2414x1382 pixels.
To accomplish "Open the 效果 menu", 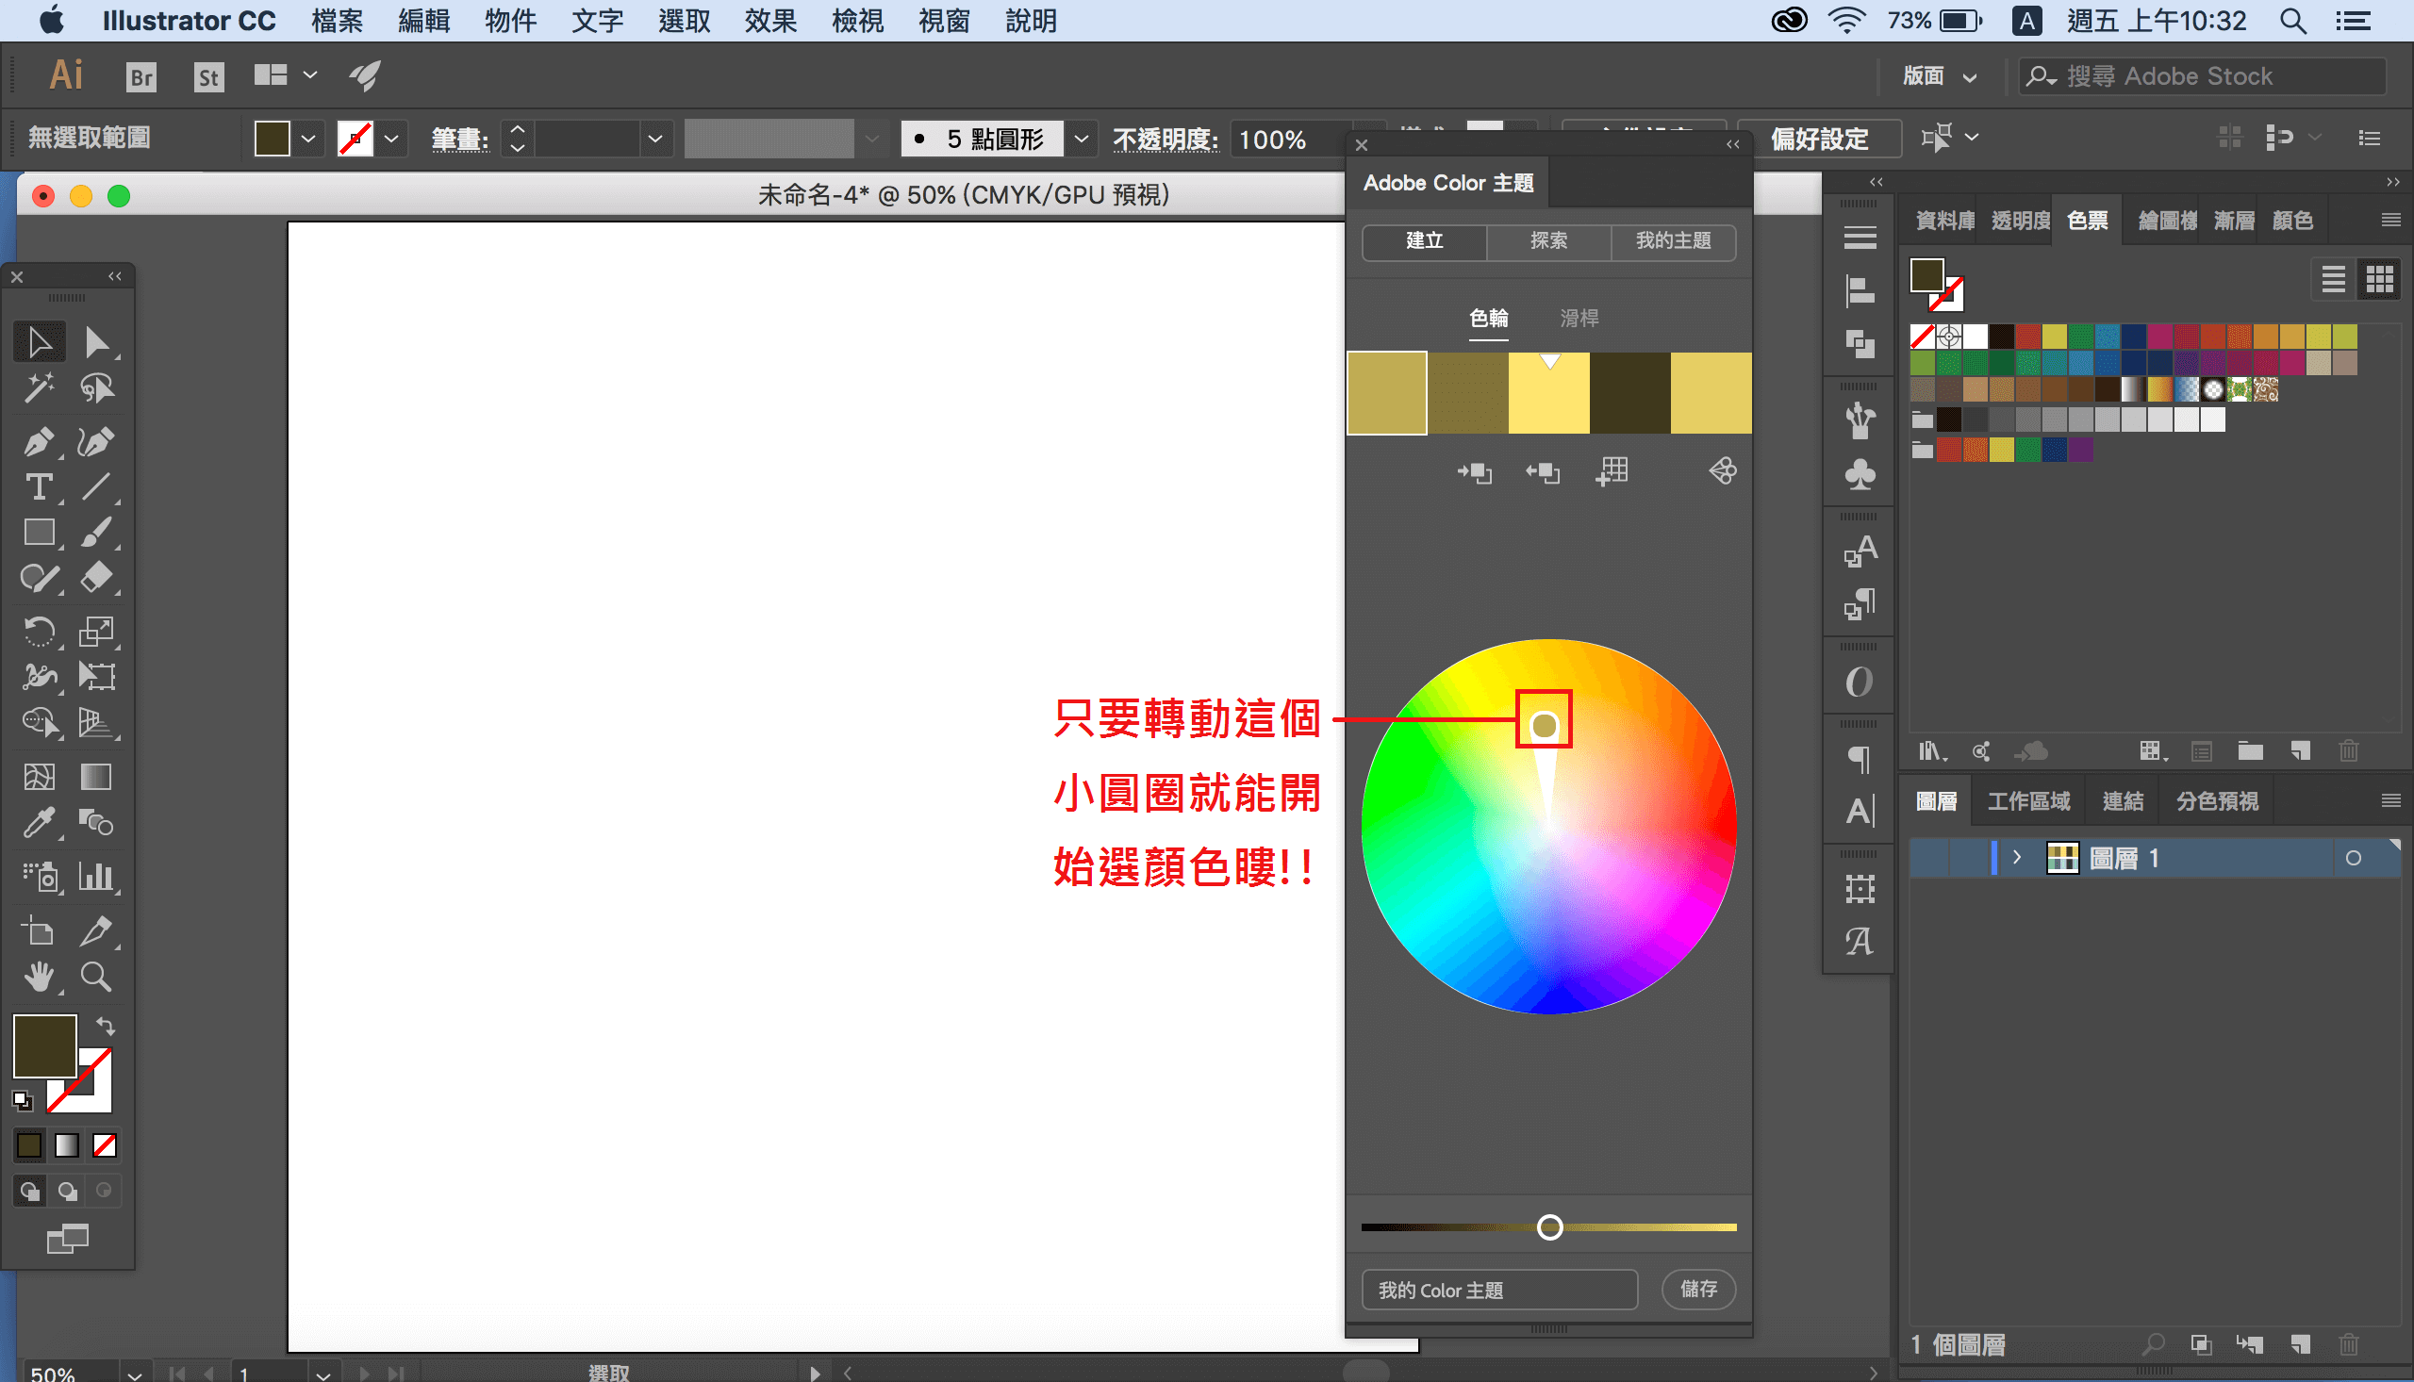I will pos(769,21).
